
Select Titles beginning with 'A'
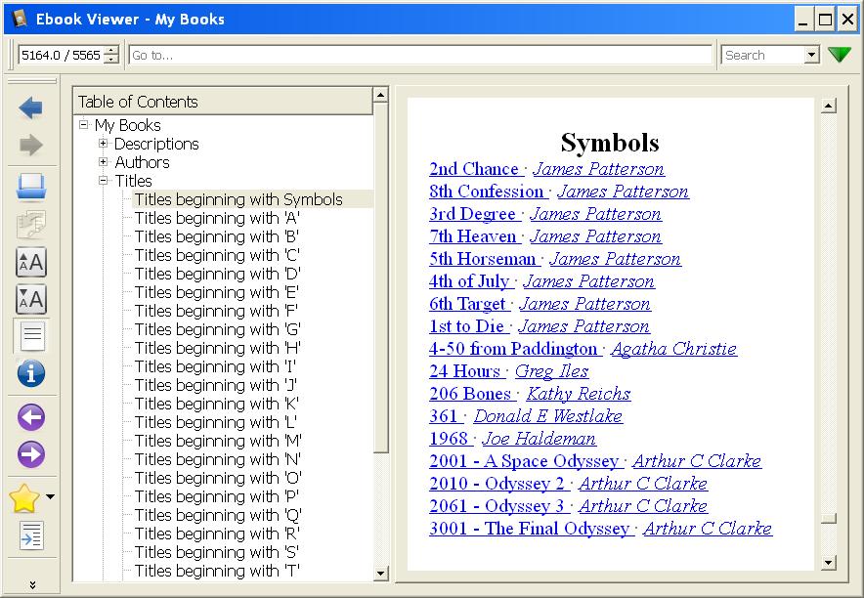[x=217, y=218]
